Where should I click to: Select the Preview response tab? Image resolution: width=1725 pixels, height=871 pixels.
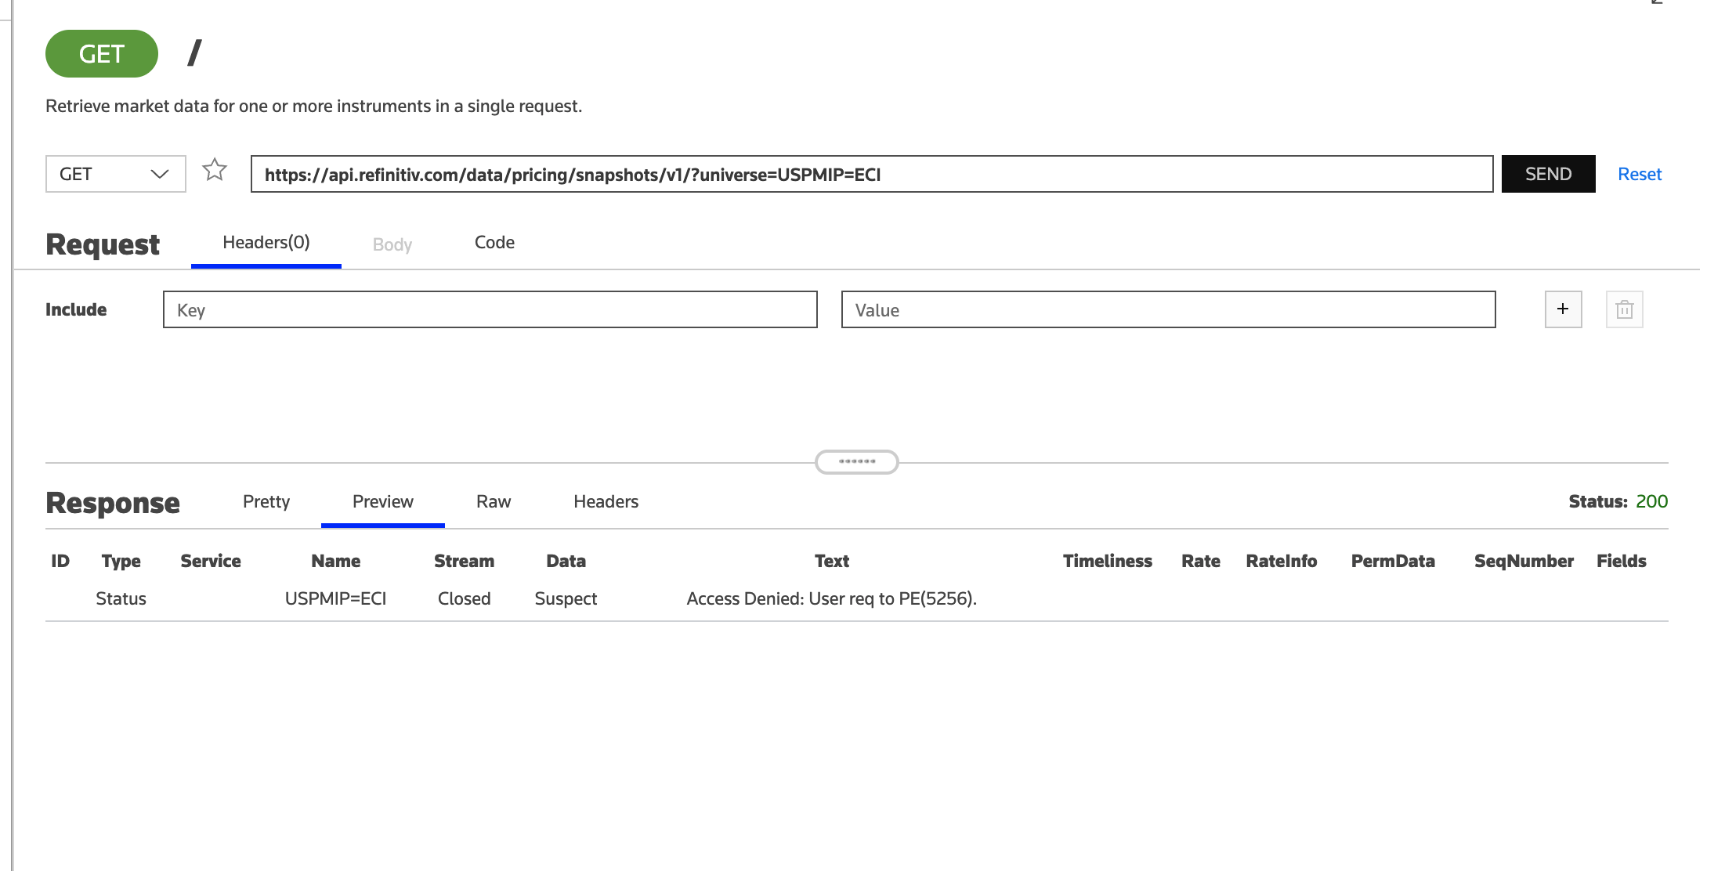click(382, 501)
